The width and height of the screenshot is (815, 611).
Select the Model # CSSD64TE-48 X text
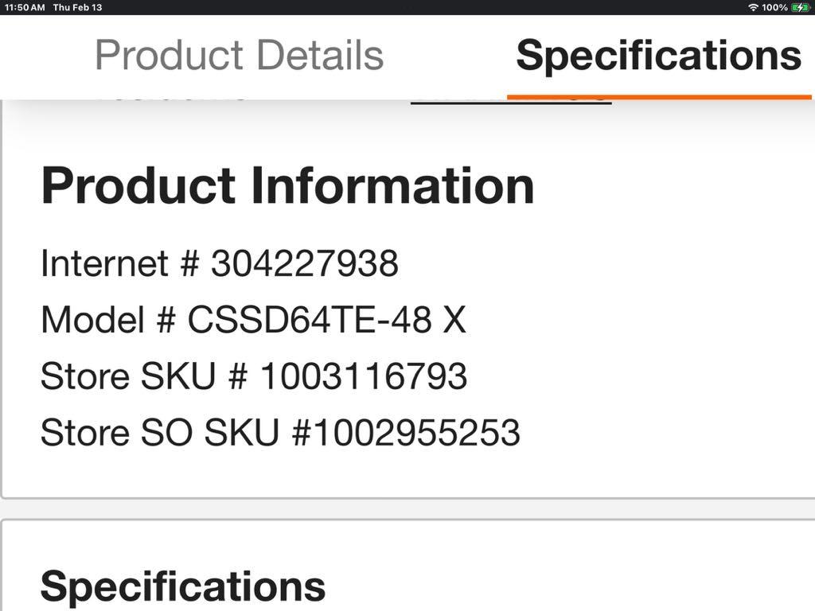click(253, 319)
